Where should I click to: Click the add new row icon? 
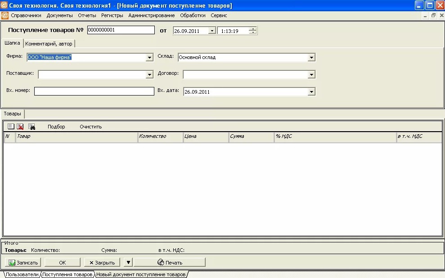[11, 127]
